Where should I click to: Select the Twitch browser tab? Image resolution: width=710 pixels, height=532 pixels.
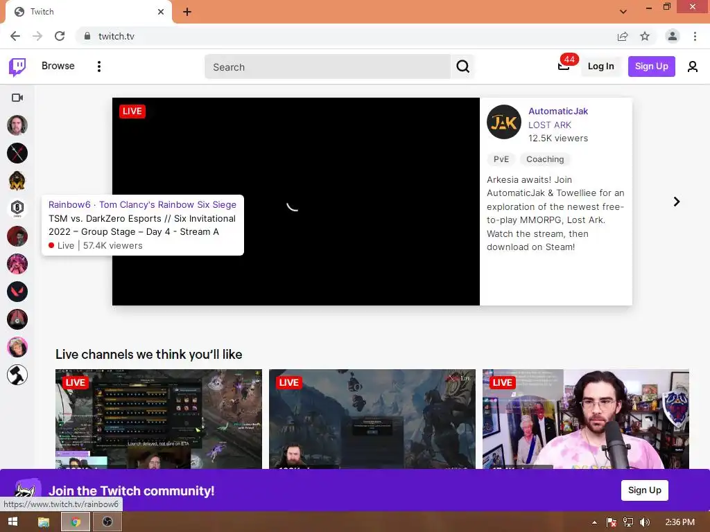(x=88, y=12)
